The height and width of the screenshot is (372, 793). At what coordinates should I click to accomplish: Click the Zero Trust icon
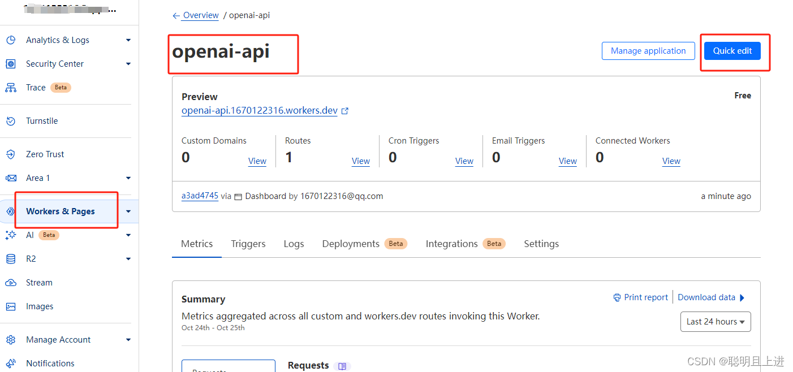pyautogui.click(x=11, y=154)
